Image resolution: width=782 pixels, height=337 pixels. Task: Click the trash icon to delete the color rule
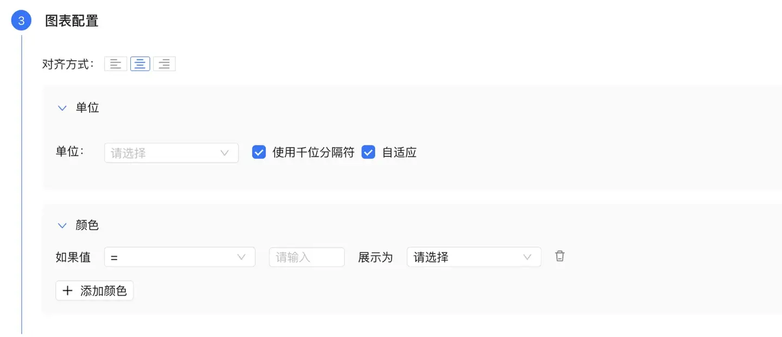click(559, 256)
